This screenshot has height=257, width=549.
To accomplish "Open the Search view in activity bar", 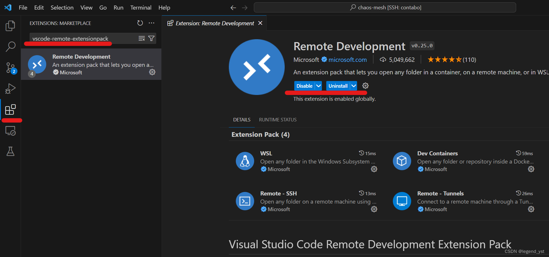I will [x=10, y=46].
